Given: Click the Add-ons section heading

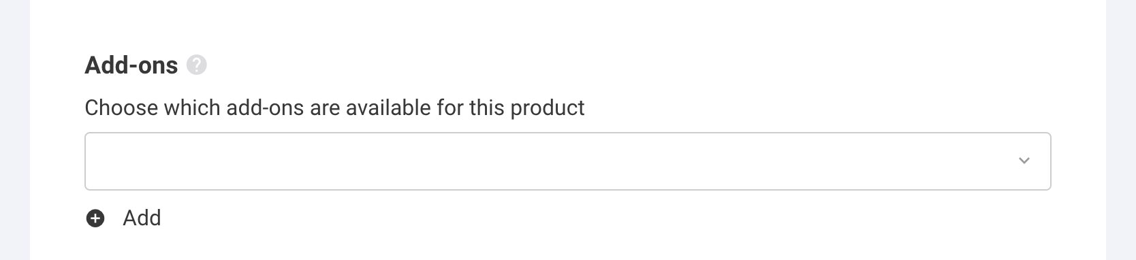Looking at the screenshot, I should 131,65.
